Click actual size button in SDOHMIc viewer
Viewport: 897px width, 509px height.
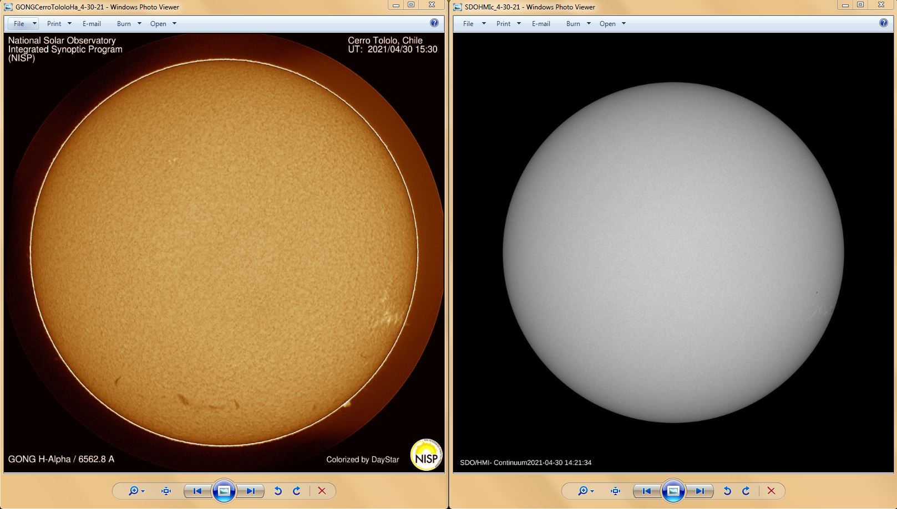click(615, 491)
